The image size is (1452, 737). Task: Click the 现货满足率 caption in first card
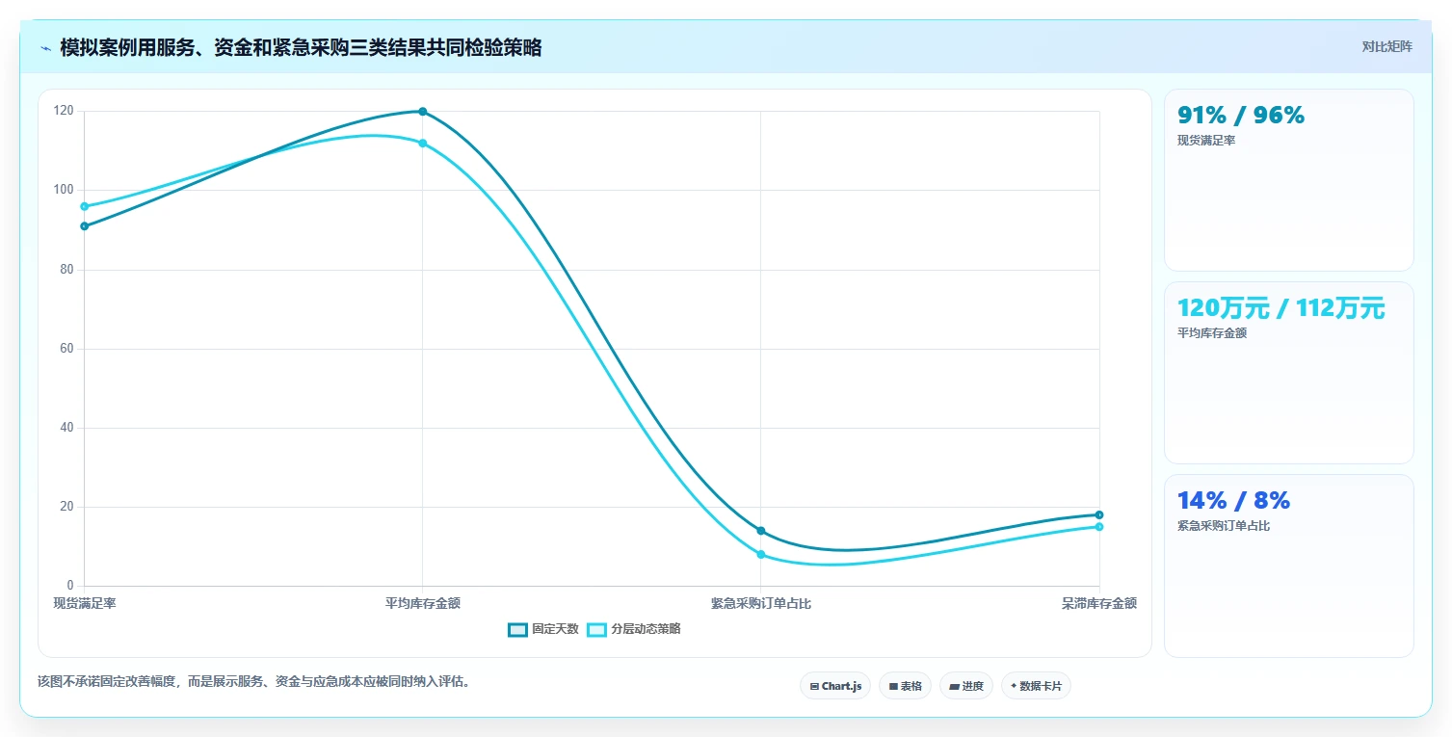click(x=1206, y=141)
